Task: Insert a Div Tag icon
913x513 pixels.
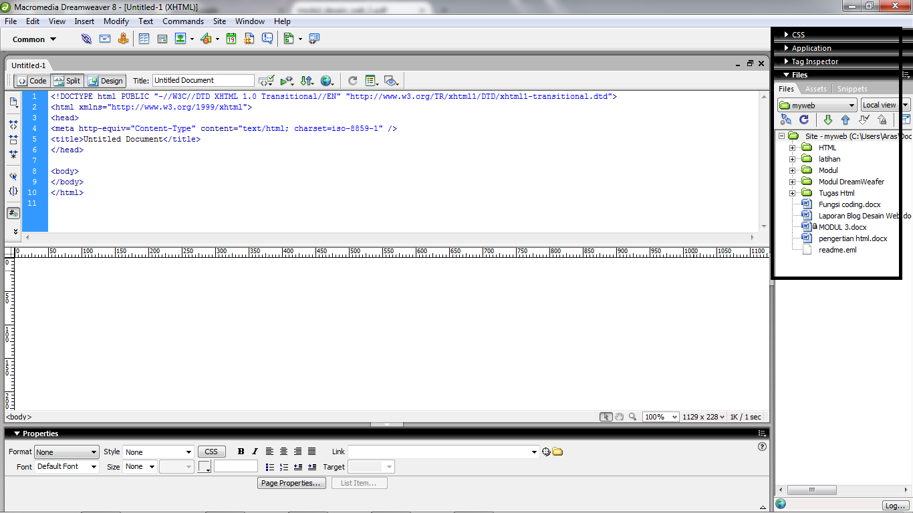Action: pos(162,39)
